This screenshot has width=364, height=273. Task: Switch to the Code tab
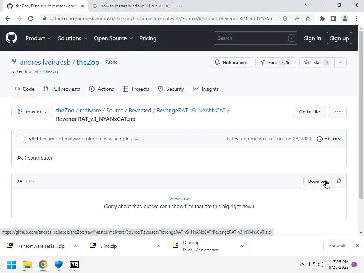coord(24,89)
